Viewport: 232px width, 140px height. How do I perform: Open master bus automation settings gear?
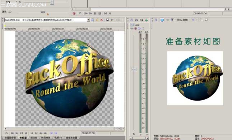(x=135, y=28)
